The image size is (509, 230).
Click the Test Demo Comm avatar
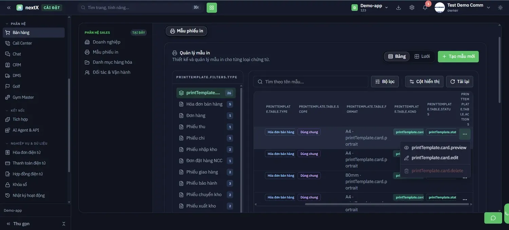439,7
